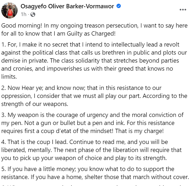Viewport: 191px width, 186px height.
Task: Click the '1h' post timestamp
Action: 23,14
